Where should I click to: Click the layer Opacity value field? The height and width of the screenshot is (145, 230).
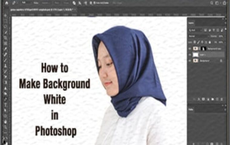221,36
